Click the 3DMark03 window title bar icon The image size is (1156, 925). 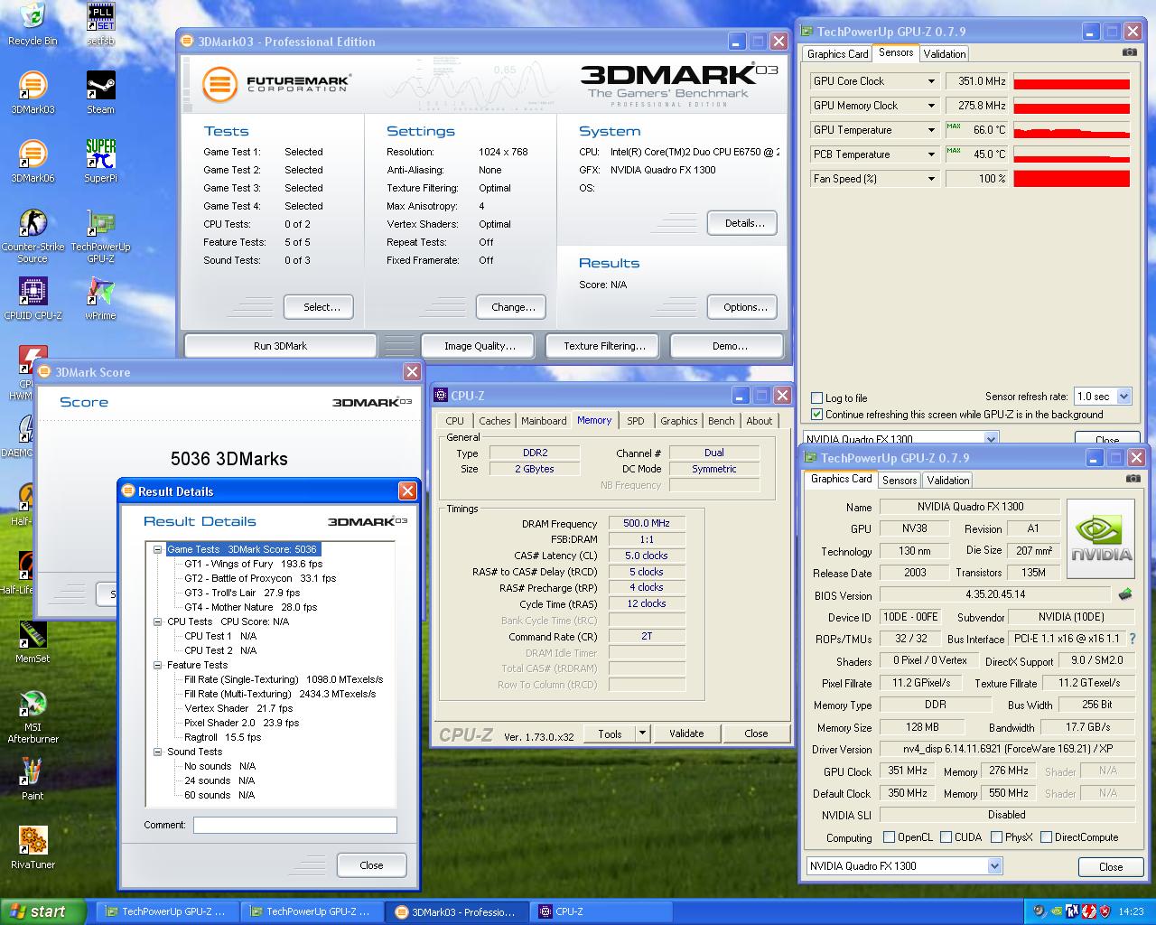[x=187, y=41]
